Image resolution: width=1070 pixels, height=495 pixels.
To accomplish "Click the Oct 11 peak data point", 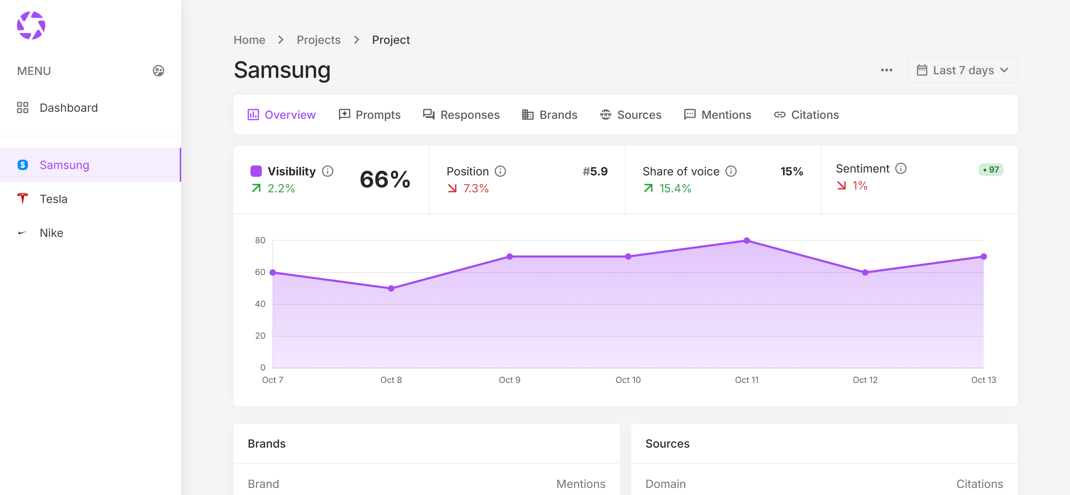I will 747,240.
